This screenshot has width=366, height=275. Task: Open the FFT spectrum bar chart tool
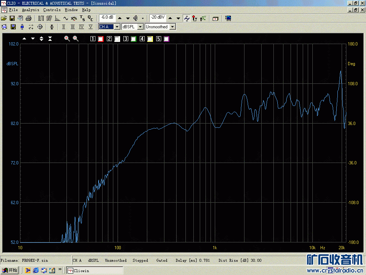(58, 18)
